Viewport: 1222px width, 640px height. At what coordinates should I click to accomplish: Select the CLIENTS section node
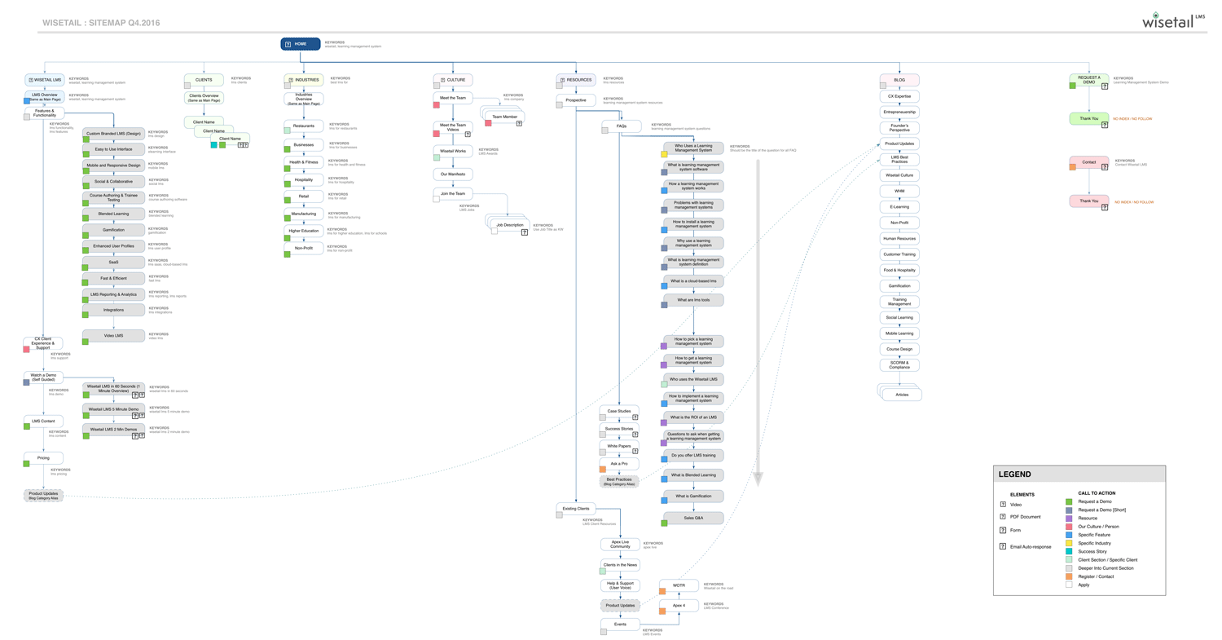tap(204, 80)
